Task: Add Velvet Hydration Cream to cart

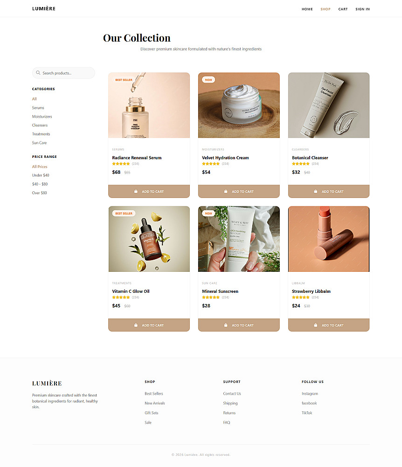Action: point(239,191)
